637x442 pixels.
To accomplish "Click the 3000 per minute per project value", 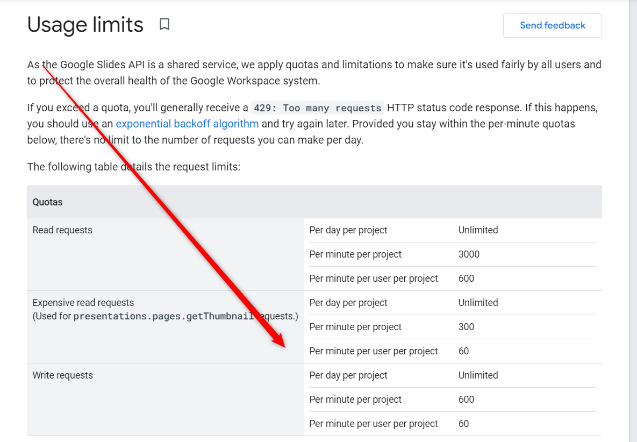I will tap(469, 254).
